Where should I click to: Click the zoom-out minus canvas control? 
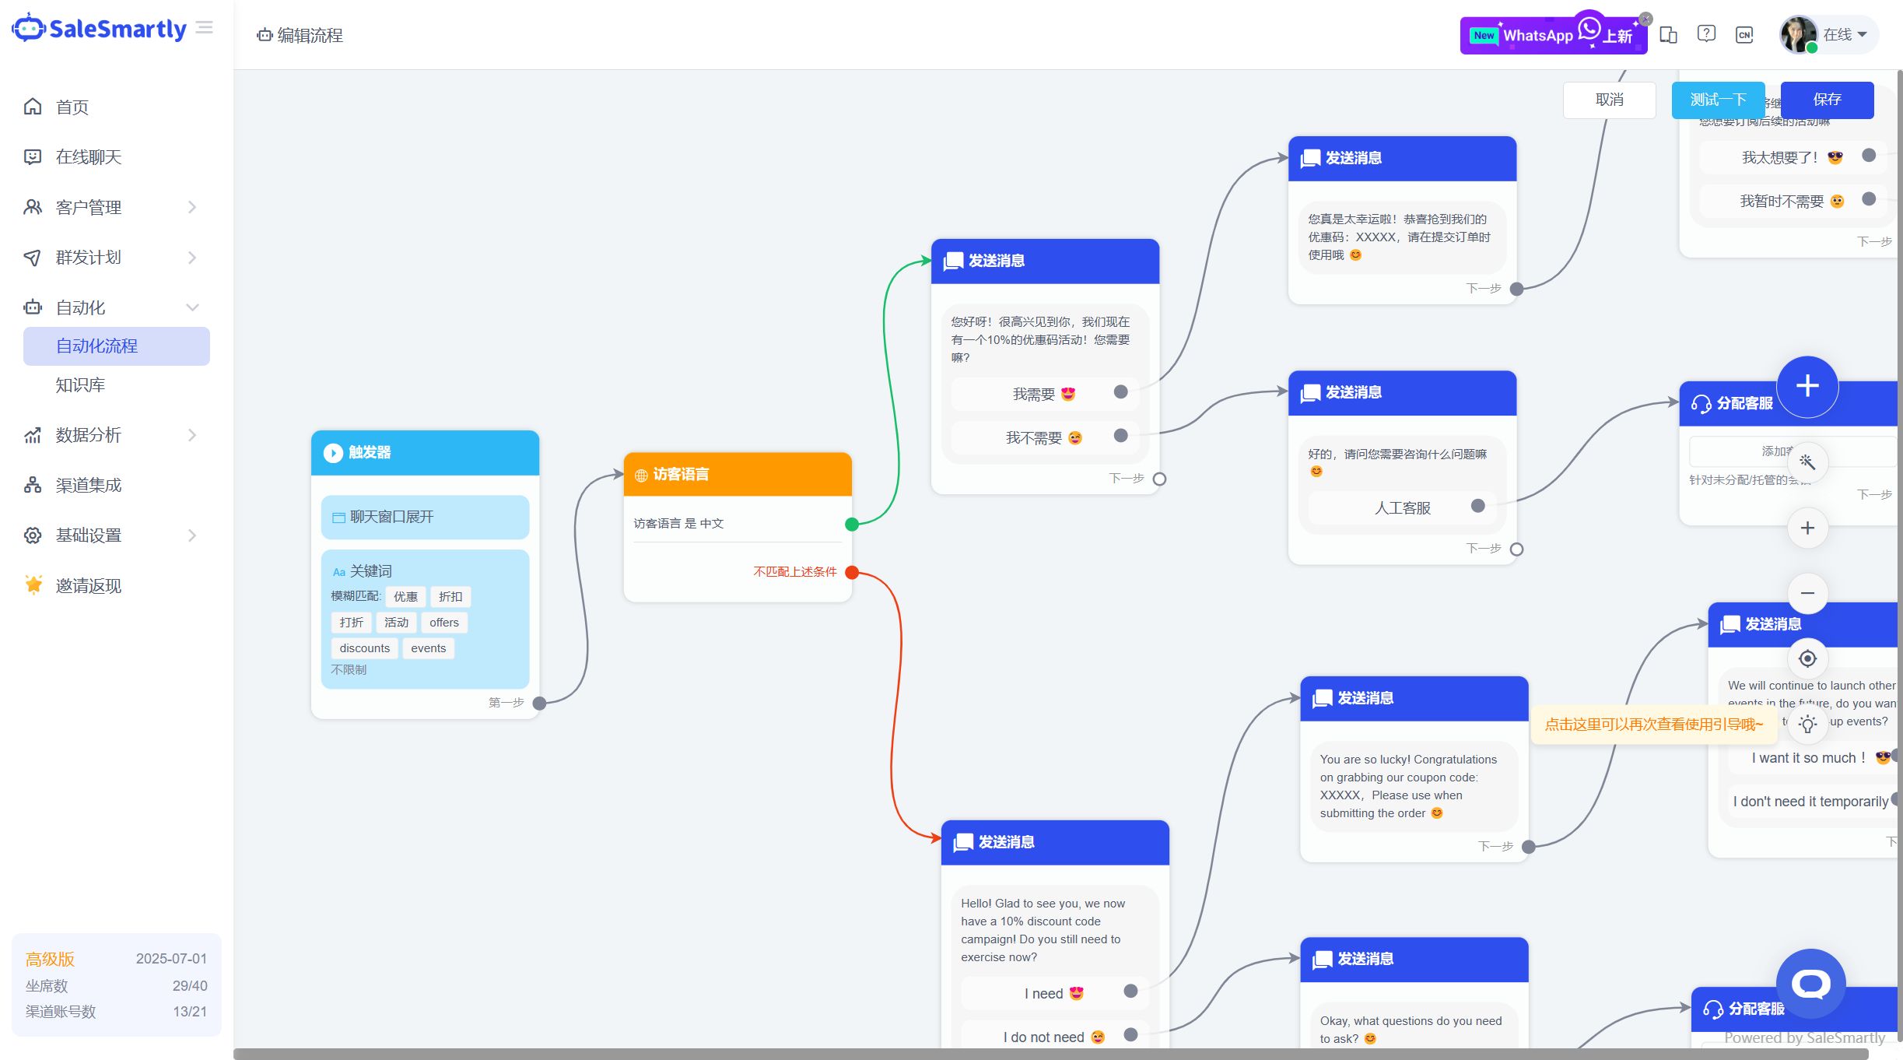click(x=1807, y=593)
